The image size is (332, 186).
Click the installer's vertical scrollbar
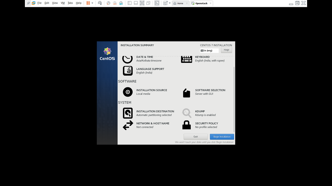click(x=234, y=99)
